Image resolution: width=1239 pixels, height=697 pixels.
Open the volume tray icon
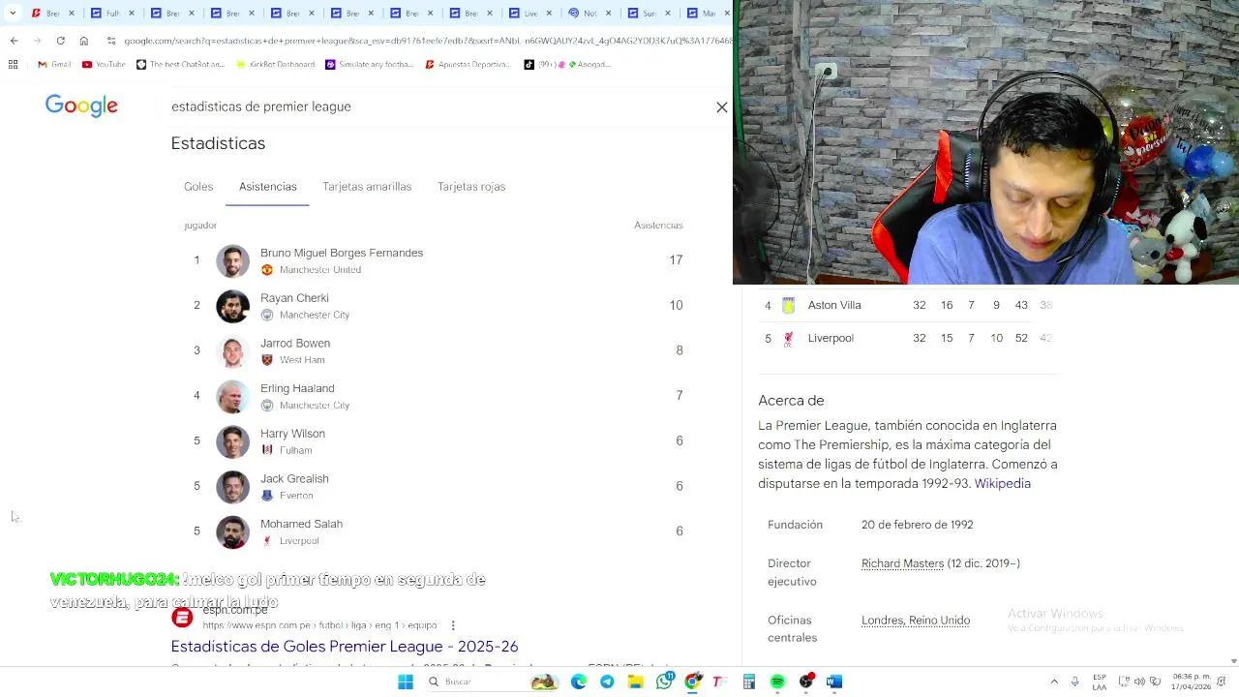click(1139, 682)
